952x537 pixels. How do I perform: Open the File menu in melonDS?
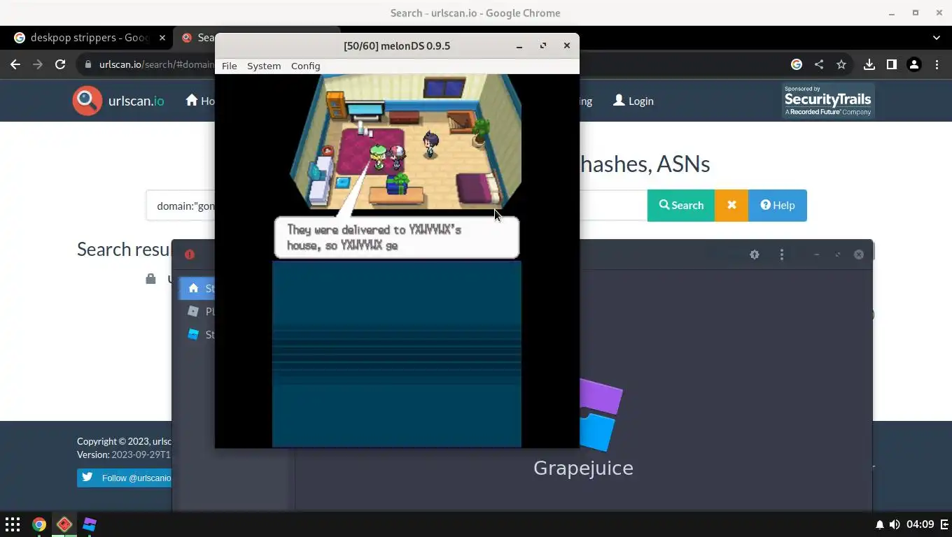pyautogui.click(x=229, y=66)
